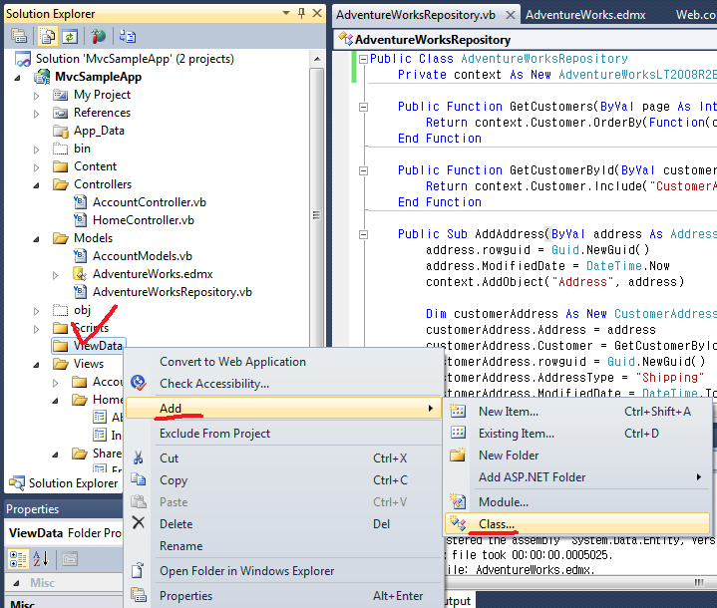This screenshot has height=608, width=717.
Task: Expand the References node
Action: (x=37, y=114)
